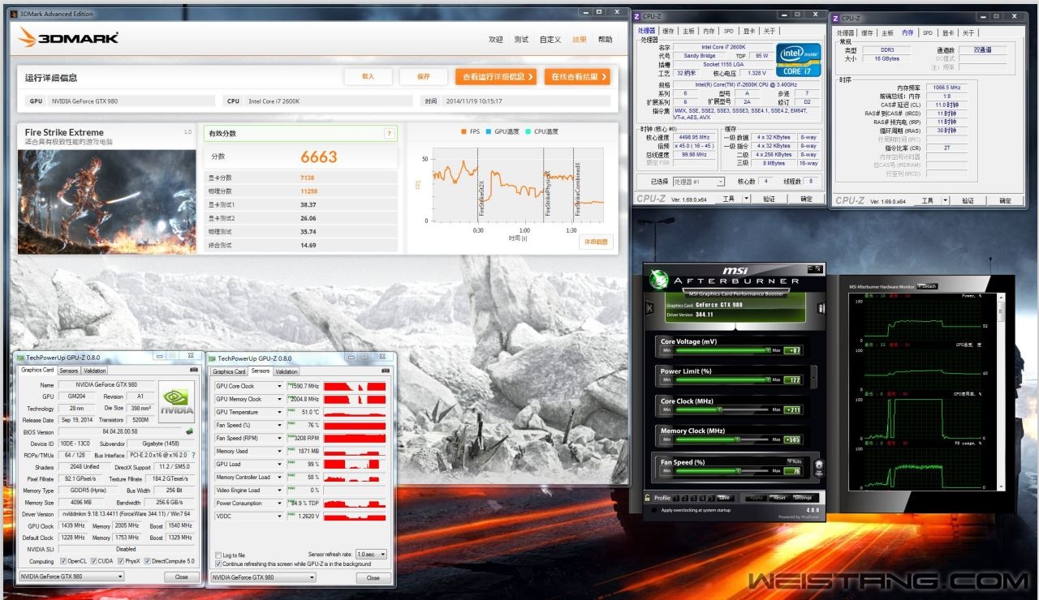Open the GPU selector dropdown in Graphics Card window
The width and height of the screenshot is (1039, 600).
[x=119, y=576]
